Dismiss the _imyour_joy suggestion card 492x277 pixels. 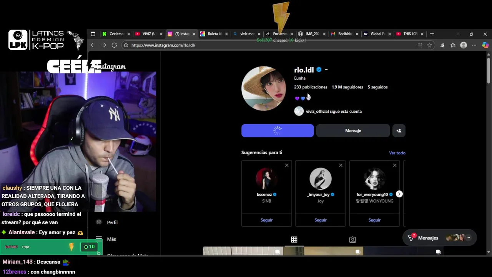[341, 165]
